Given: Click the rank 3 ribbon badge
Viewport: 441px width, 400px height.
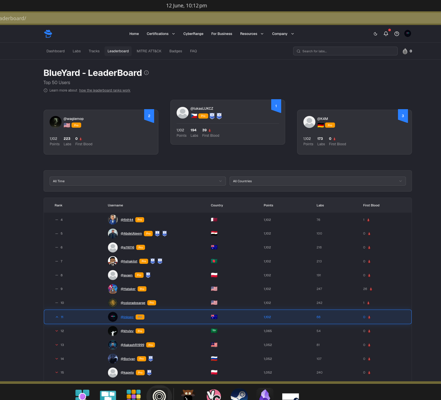Looking at the screenshot, I should (403, 116).
